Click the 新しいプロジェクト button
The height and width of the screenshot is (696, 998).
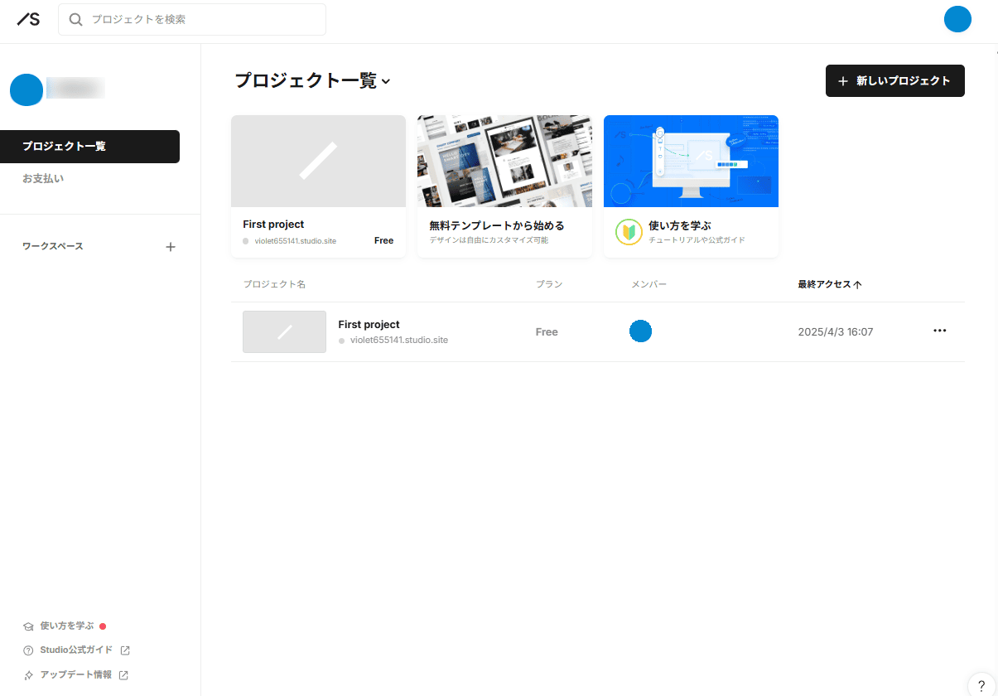point(895,80)
